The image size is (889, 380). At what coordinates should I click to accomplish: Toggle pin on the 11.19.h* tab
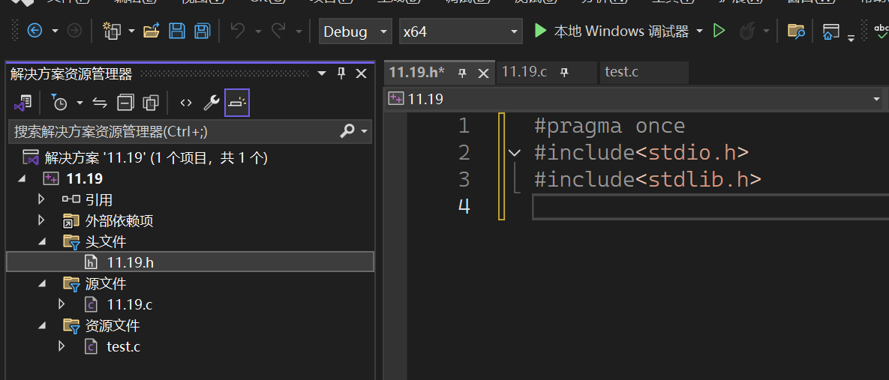tap(463, 73)
